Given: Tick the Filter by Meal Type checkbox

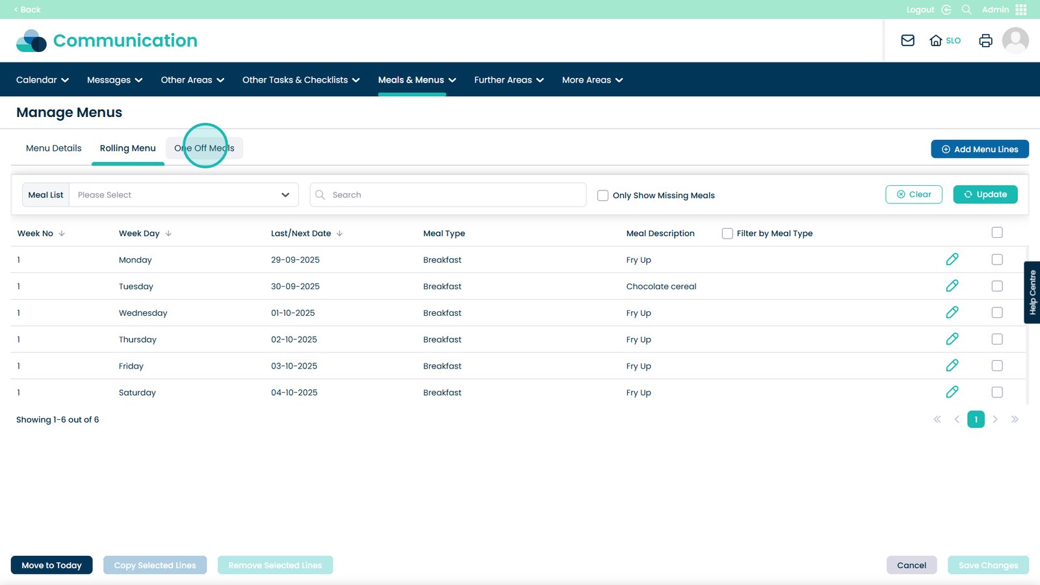Looking at the screenshot, I should click(727, 233).
